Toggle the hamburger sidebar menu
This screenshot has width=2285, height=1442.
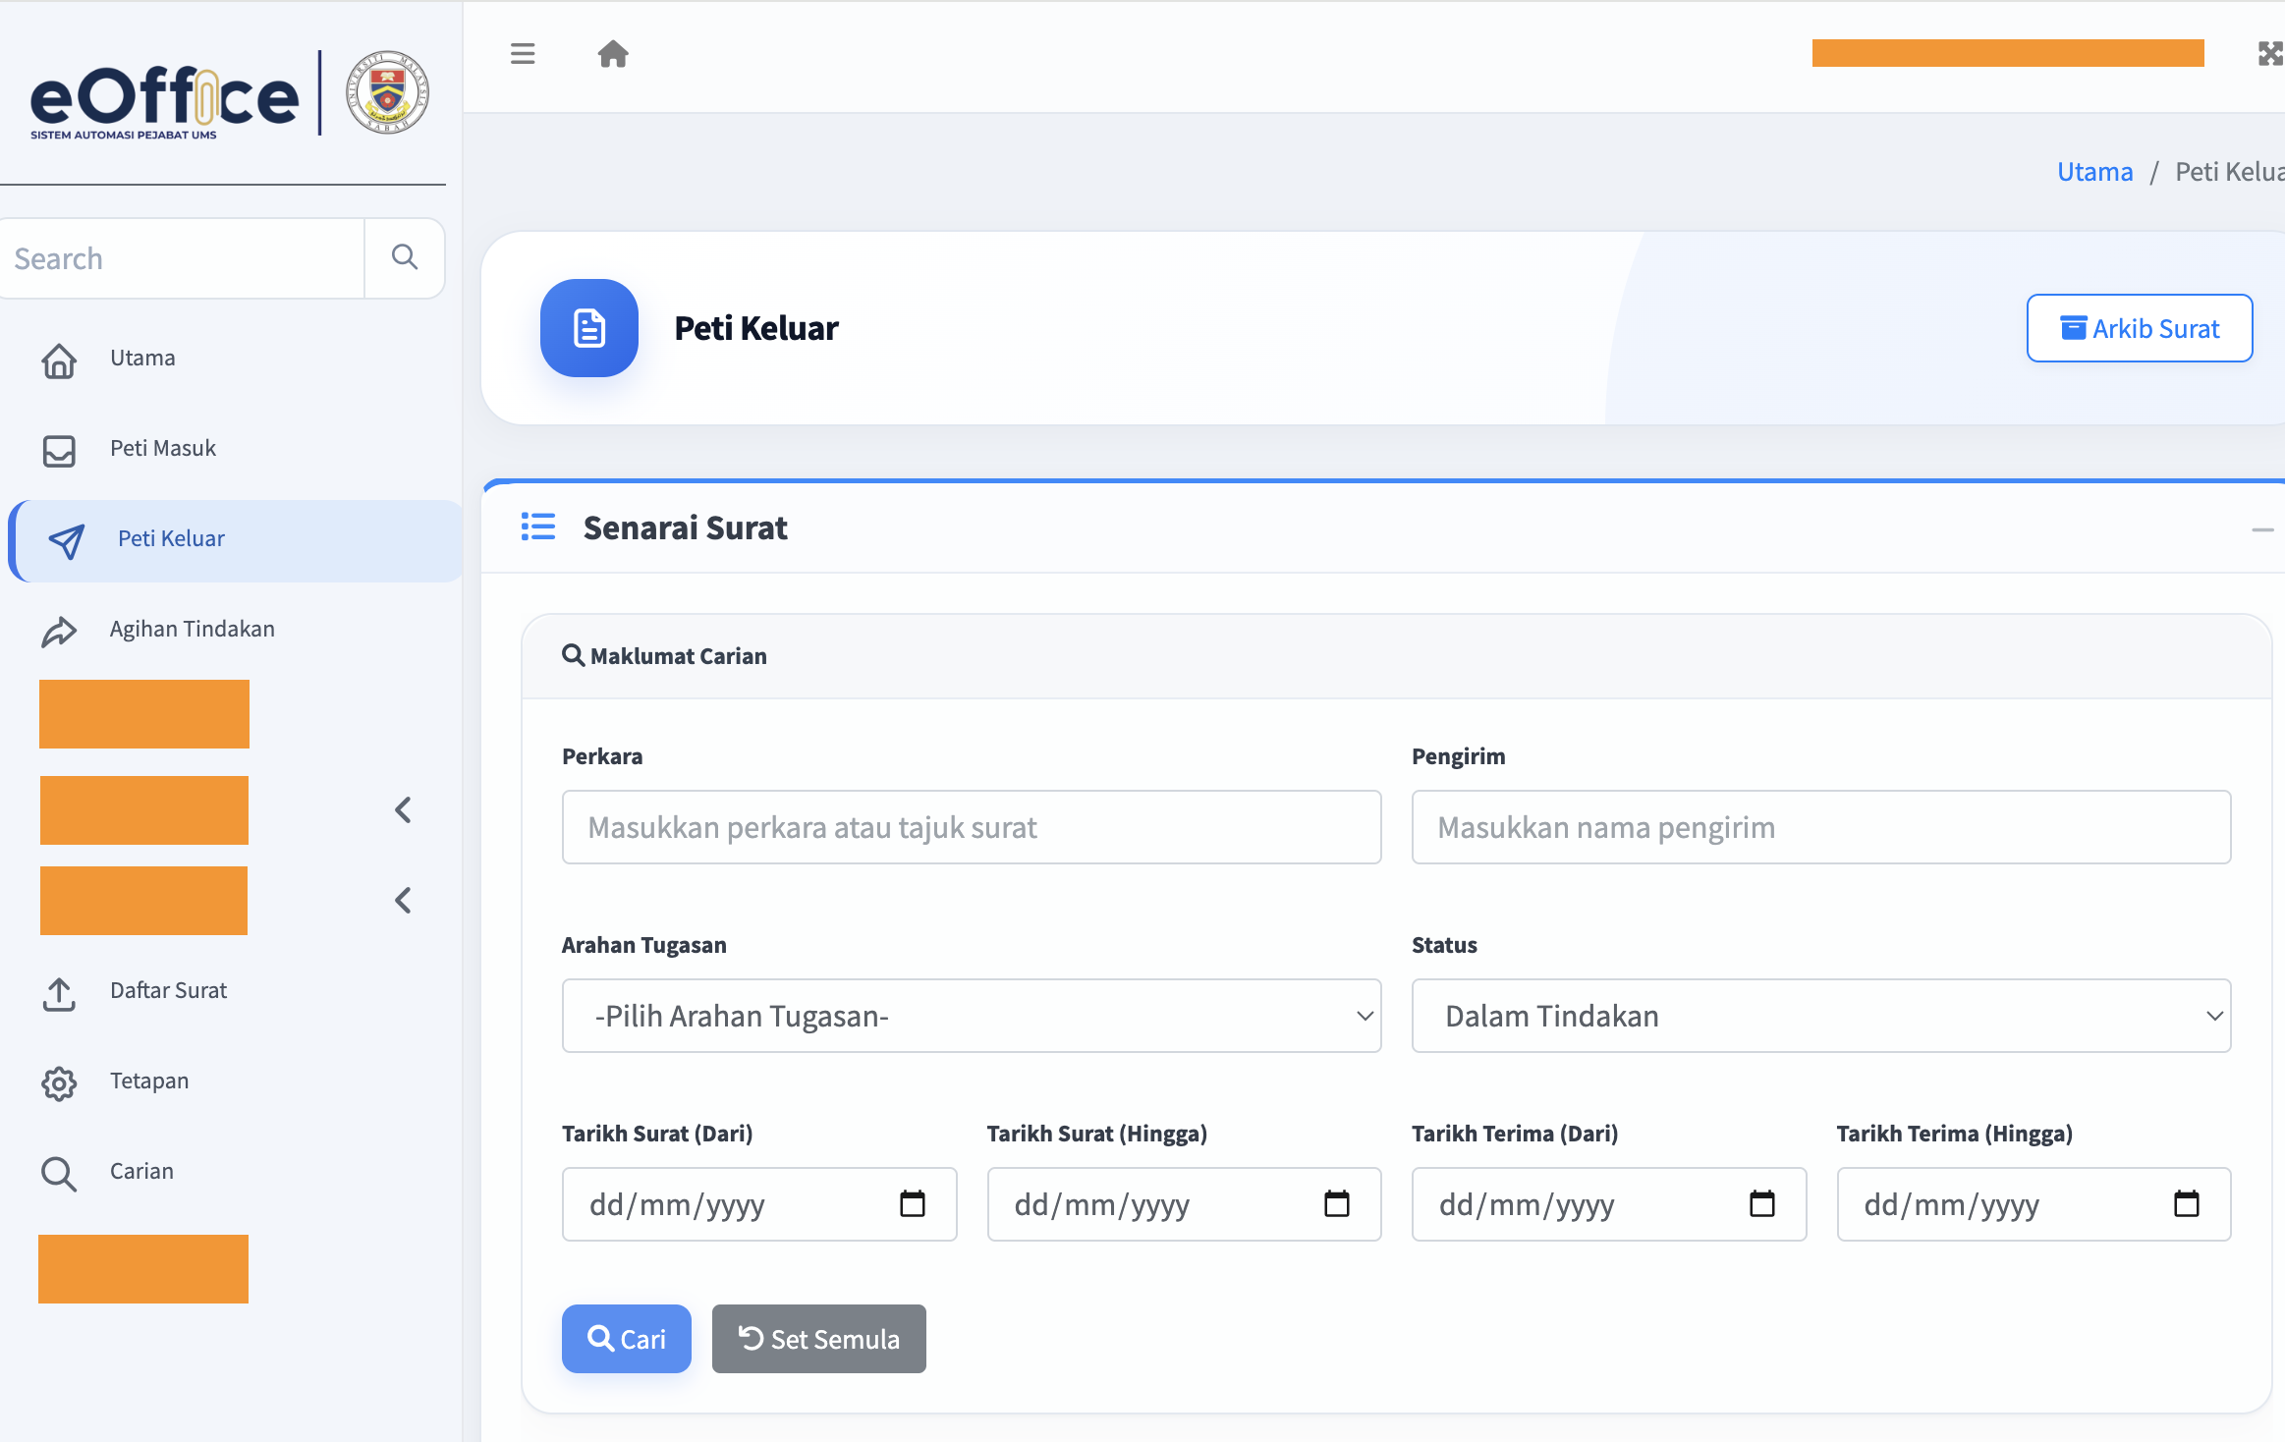point(523,54)
